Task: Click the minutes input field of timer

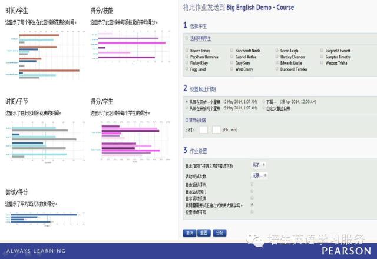Action: point(217,129)
